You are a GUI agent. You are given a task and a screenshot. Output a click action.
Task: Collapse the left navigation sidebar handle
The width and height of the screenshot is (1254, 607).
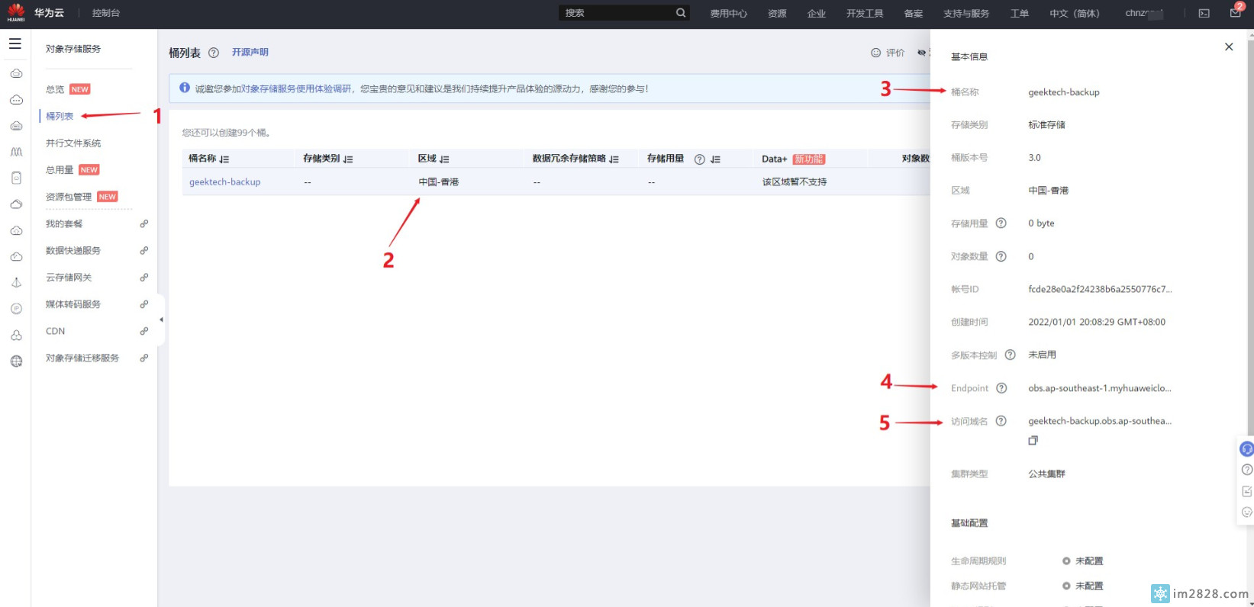point(161,320)
